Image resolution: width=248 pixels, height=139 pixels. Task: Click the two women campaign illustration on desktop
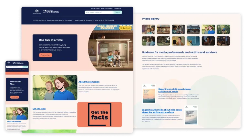55,88
